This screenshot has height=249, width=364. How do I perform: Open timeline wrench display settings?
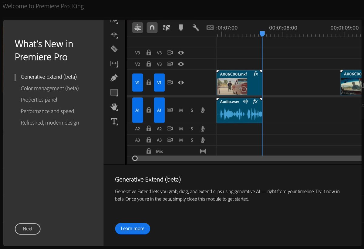coord(196,28)
